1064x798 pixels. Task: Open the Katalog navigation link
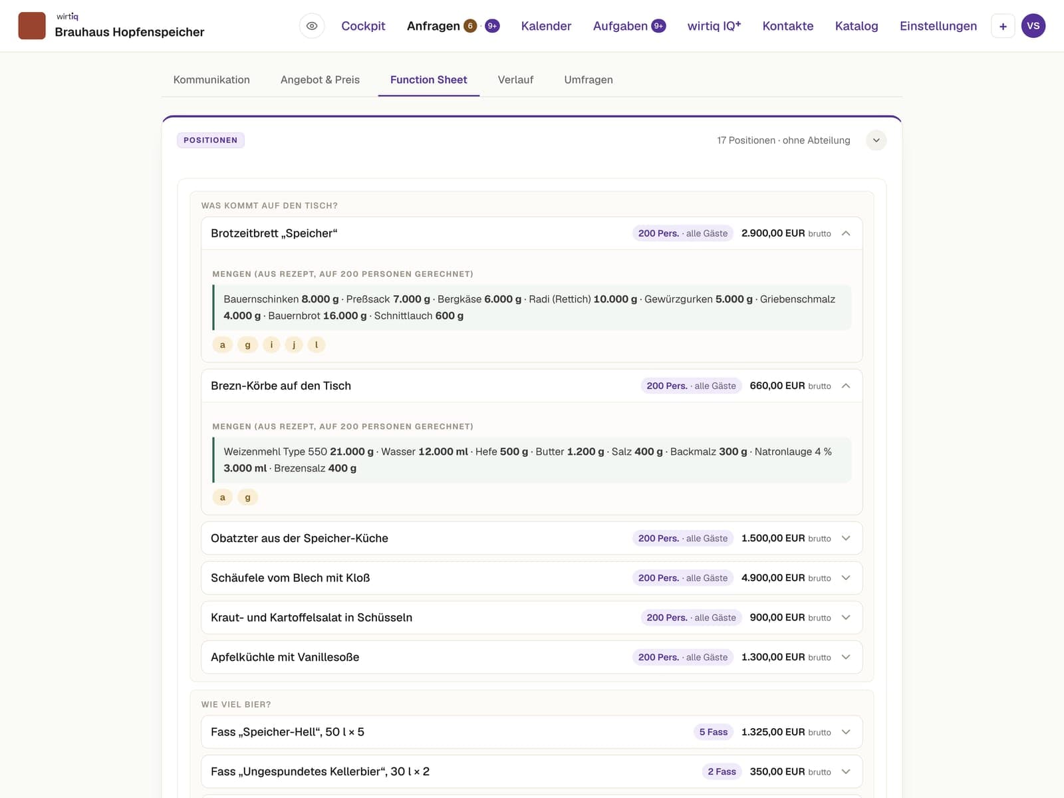(857, 26)
